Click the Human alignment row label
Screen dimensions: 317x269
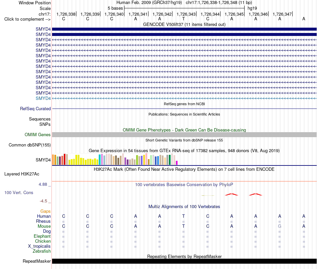click(x=44, y=216)
